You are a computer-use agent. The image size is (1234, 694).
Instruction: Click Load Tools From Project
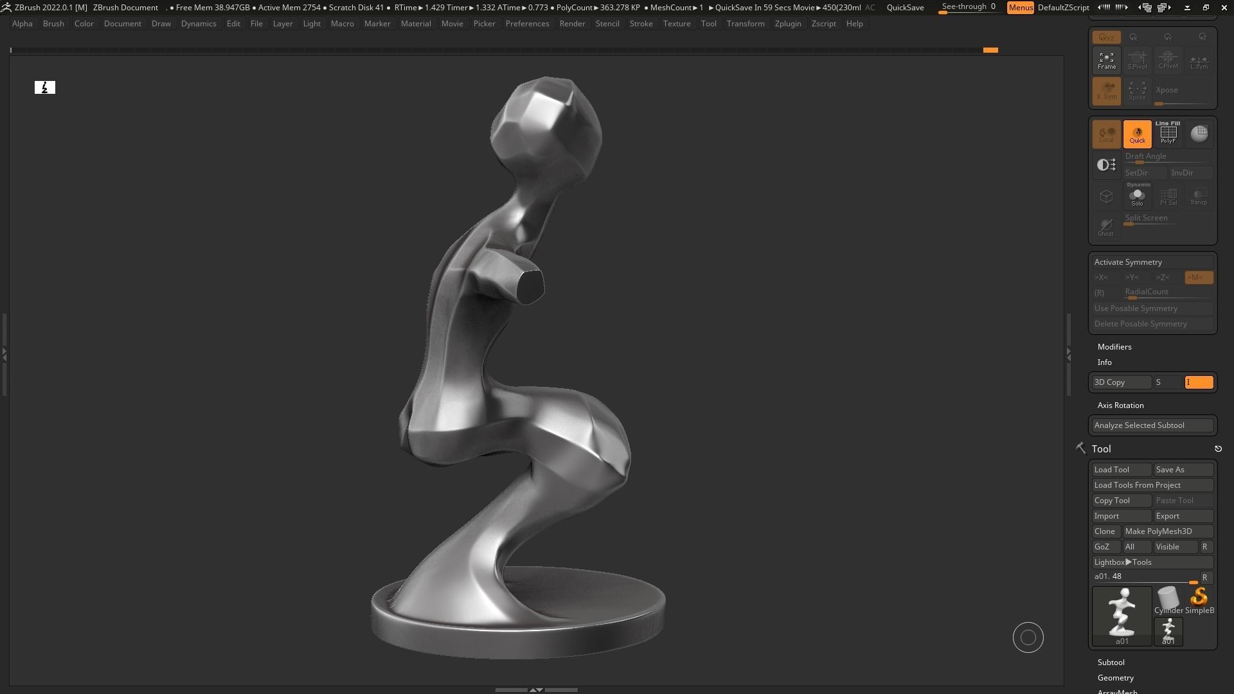1152,485
